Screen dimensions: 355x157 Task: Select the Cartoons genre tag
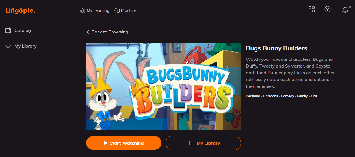pos(271,96)
